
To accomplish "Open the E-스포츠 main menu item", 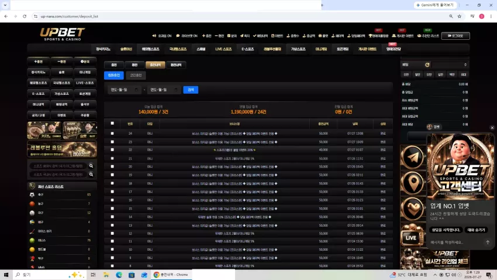I will (247, 49).
